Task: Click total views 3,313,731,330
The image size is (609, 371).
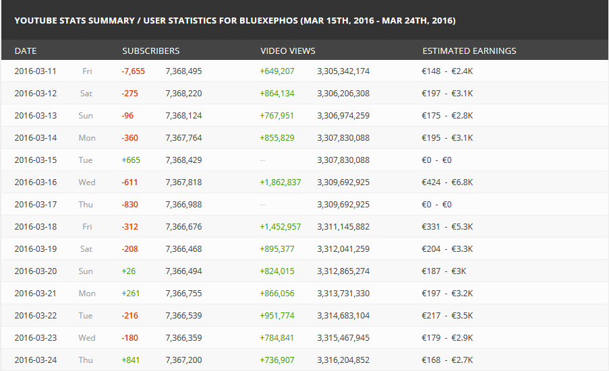Action: (343, 294)
